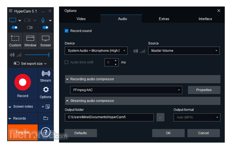Choose Screen capture mode
The width and height of the screenshot is (231, 148).
click(45, 41)
